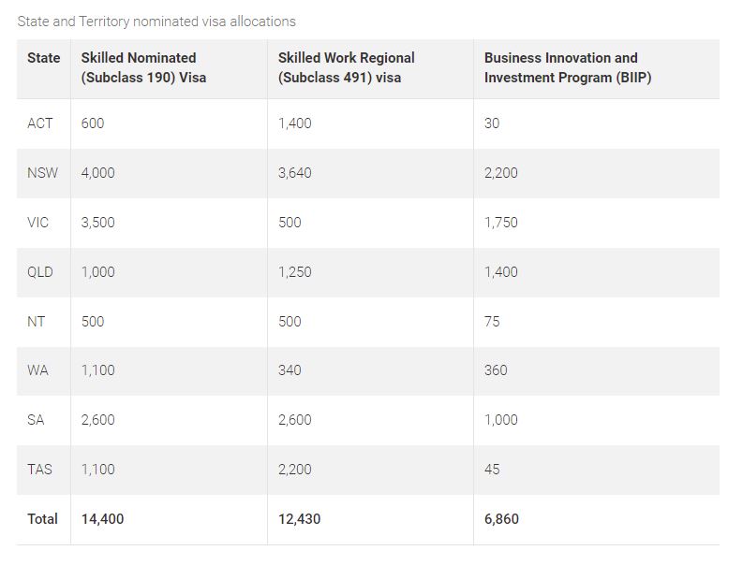
Task: Click the 12,430 total value
Action: tap(299, 519)
